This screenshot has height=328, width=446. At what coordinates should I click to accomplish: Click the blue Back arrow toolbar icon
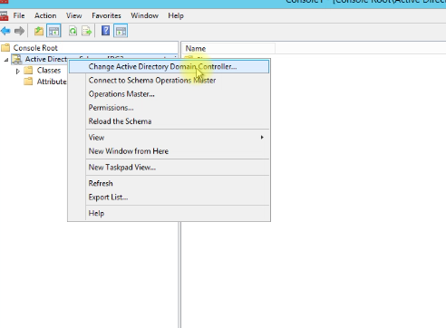[5, 31]
